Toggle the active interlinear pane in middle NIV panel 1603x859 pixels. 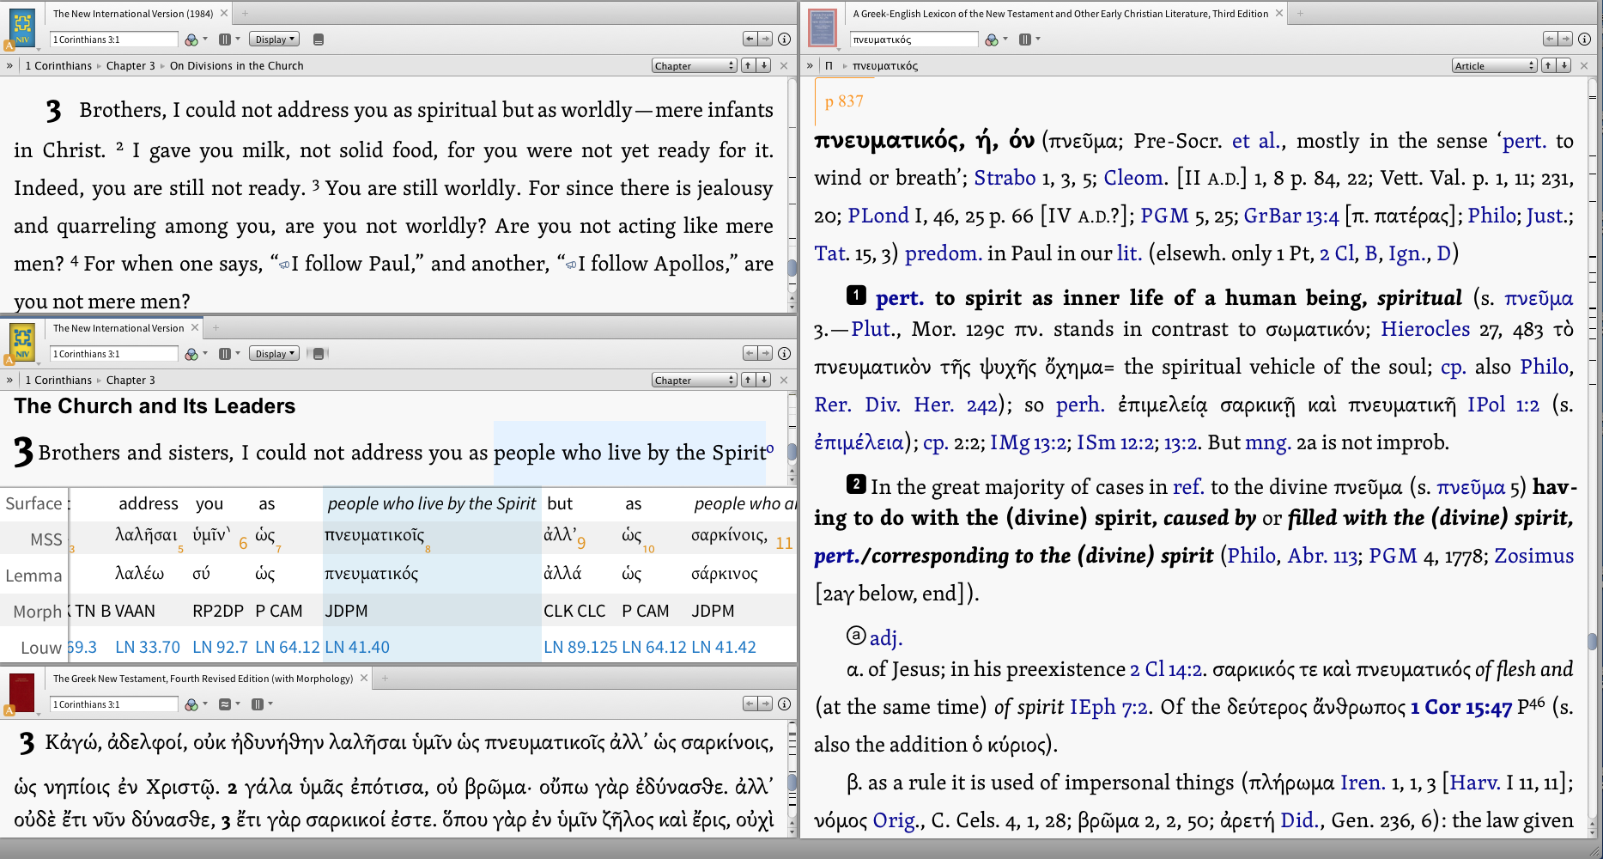point(319,354)
